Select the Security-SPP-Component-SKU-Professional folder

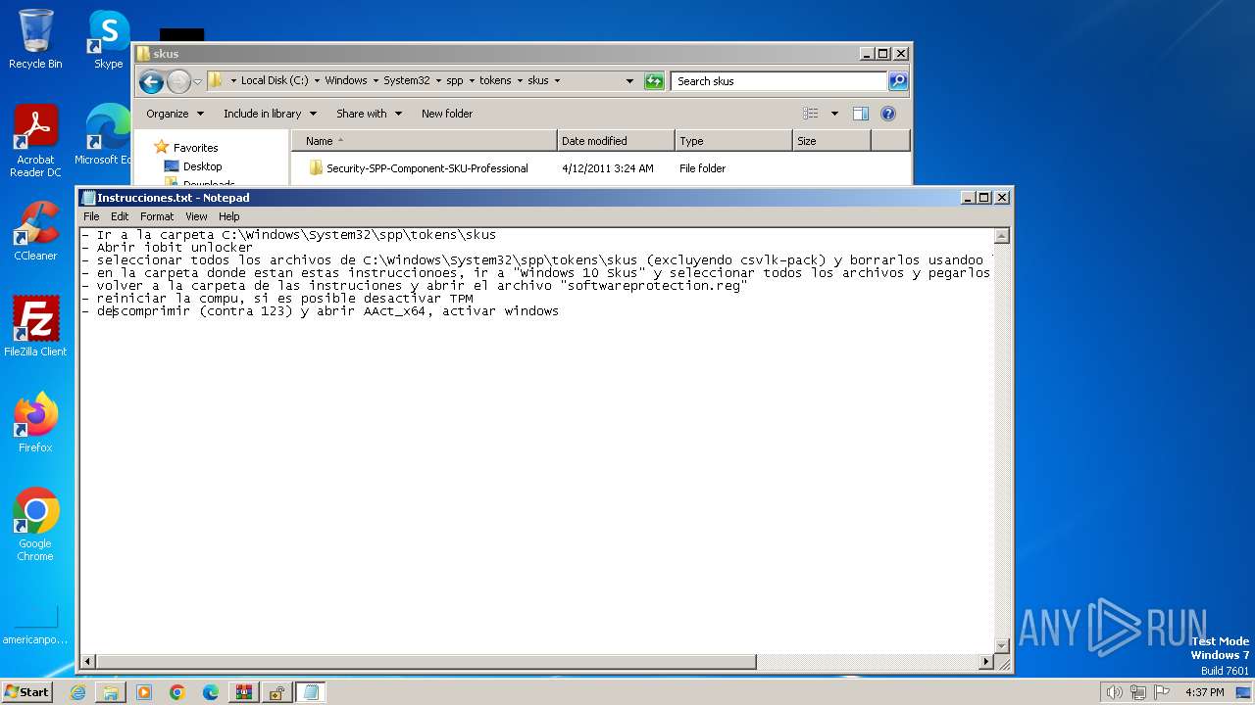coord(427,168)
